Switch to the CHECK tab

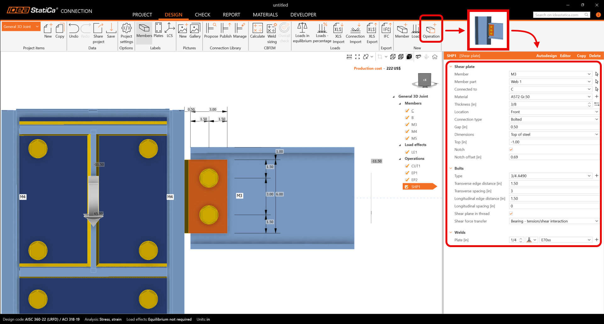coord(202,15)
